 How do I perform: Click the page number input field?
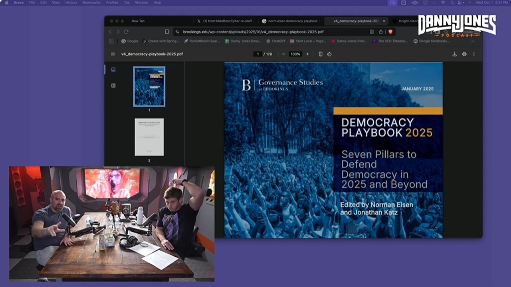[258, 54]
